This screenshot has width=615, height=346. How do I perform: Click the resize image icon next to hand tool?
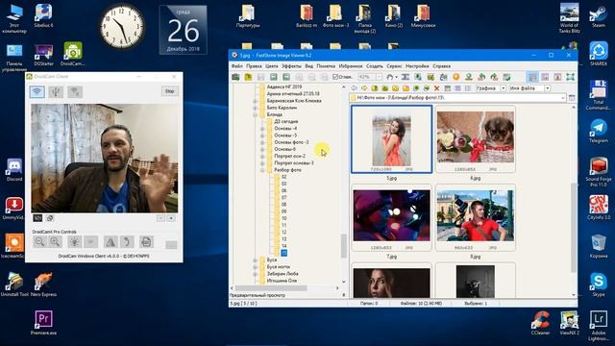tap(406, 77)
